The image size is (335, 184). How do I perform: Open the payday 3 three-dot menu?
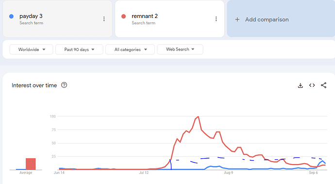tap(104, 19)
